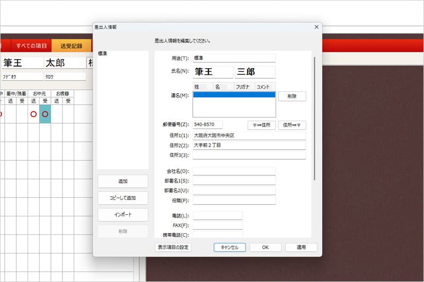Click the お中元 column header
The height and width of the screenshot is (282, 424).
pos(39,94)
